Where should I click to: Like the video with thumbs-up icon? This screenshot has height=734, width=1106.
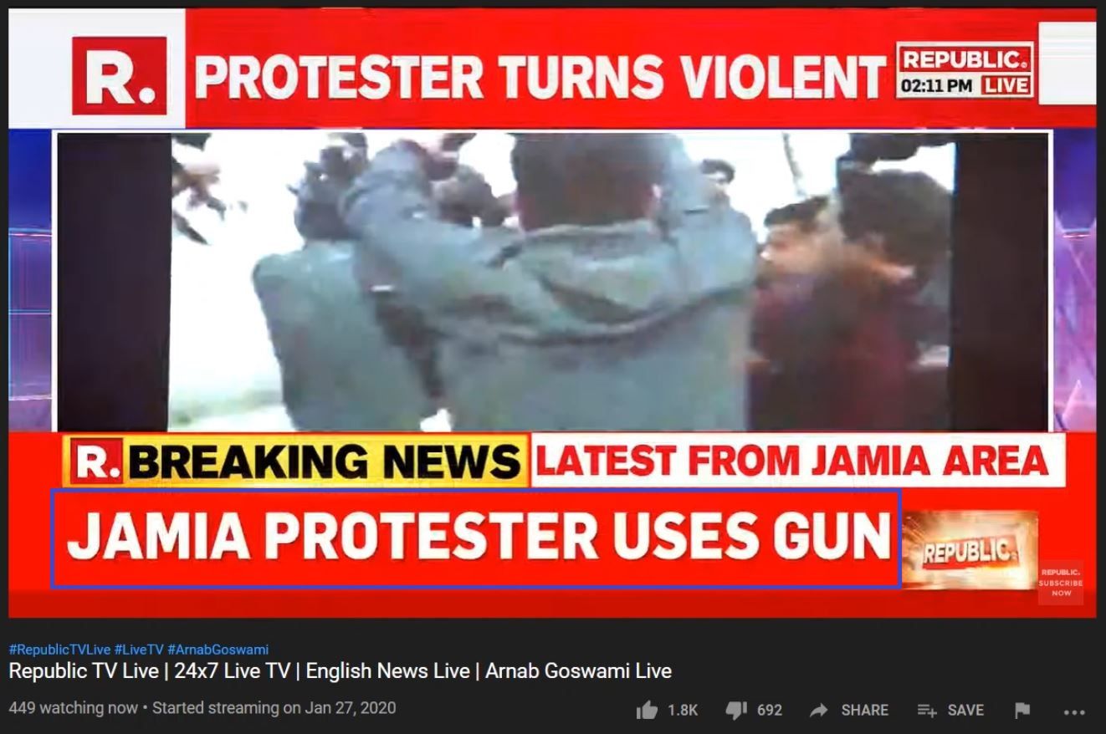coord(647,710)
